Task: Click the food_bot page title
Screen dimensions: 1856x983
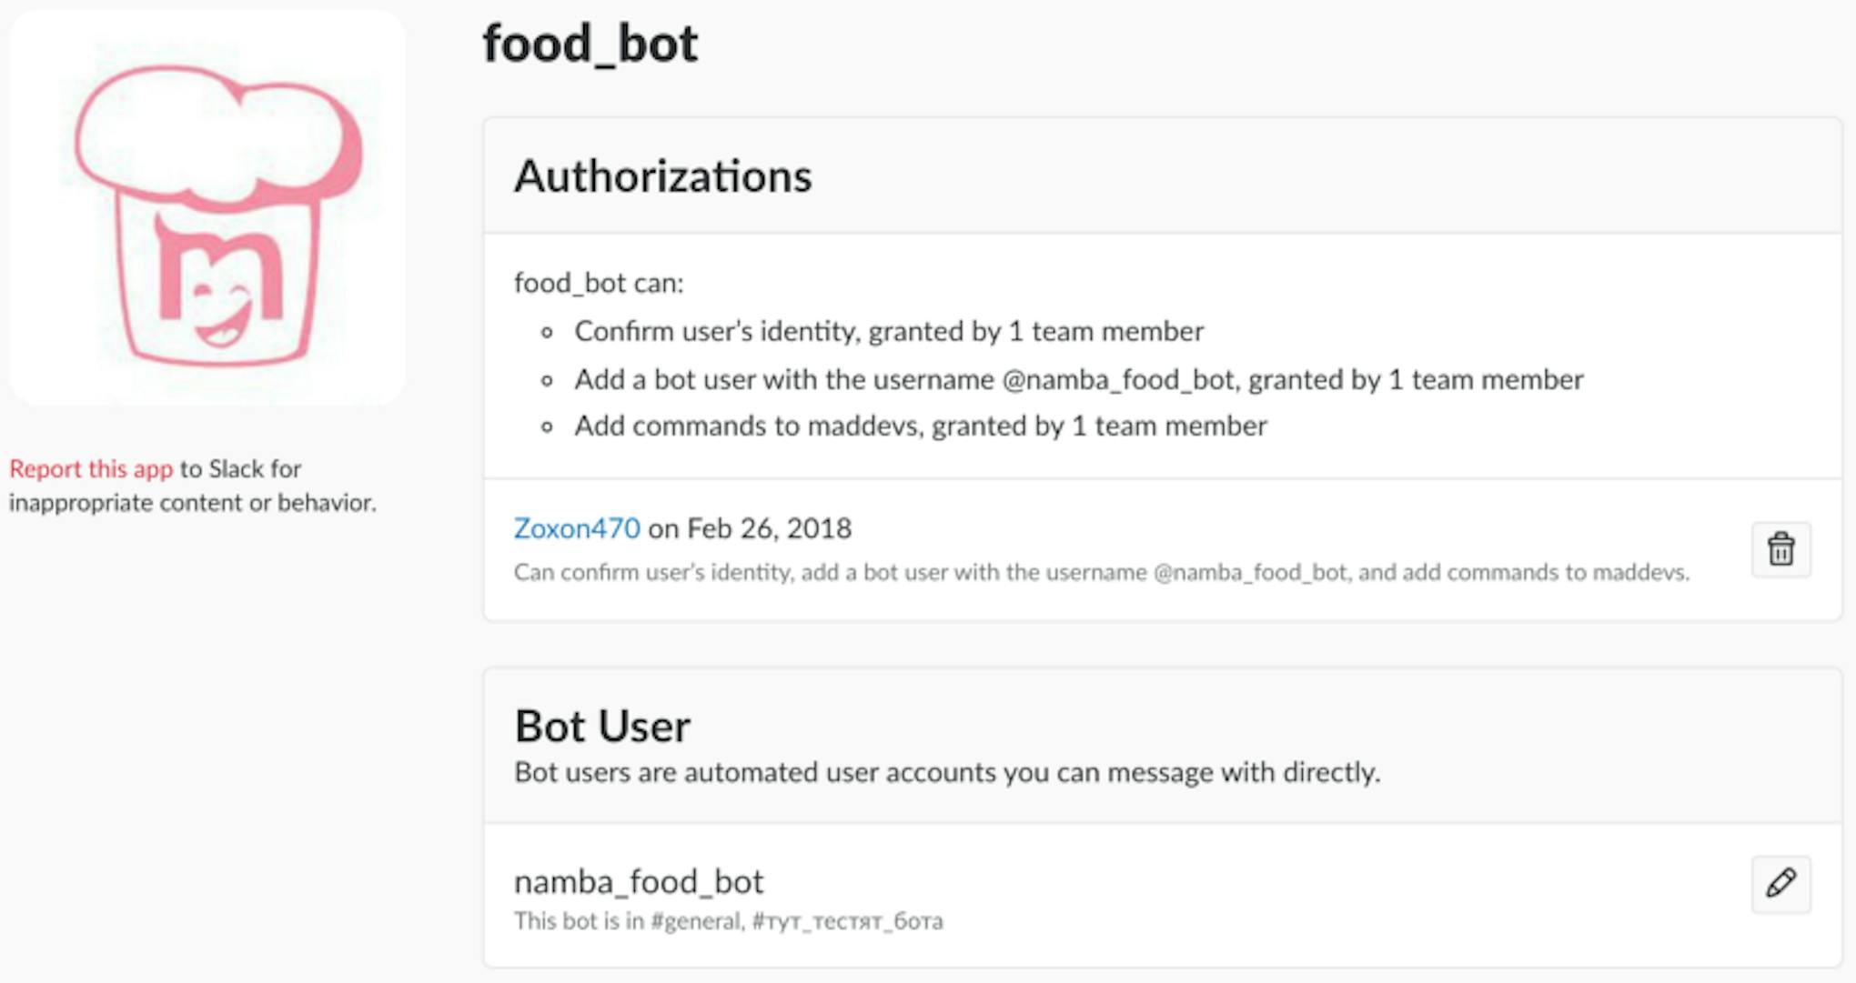Action: 590,43
